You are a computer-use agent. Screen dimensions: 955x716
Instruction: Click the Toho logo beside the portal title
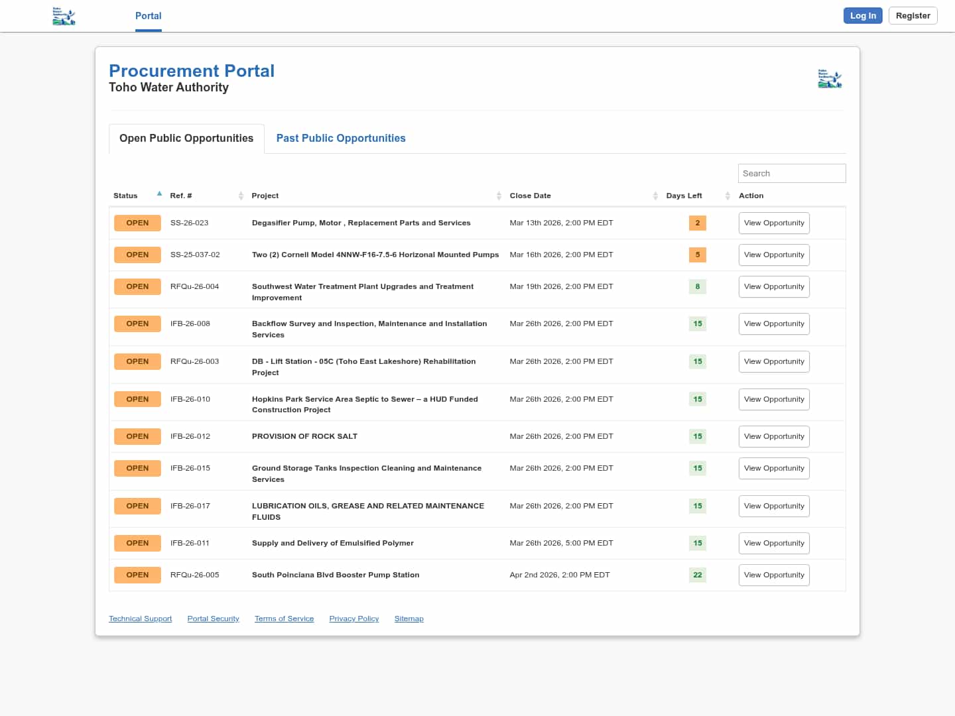830,79
